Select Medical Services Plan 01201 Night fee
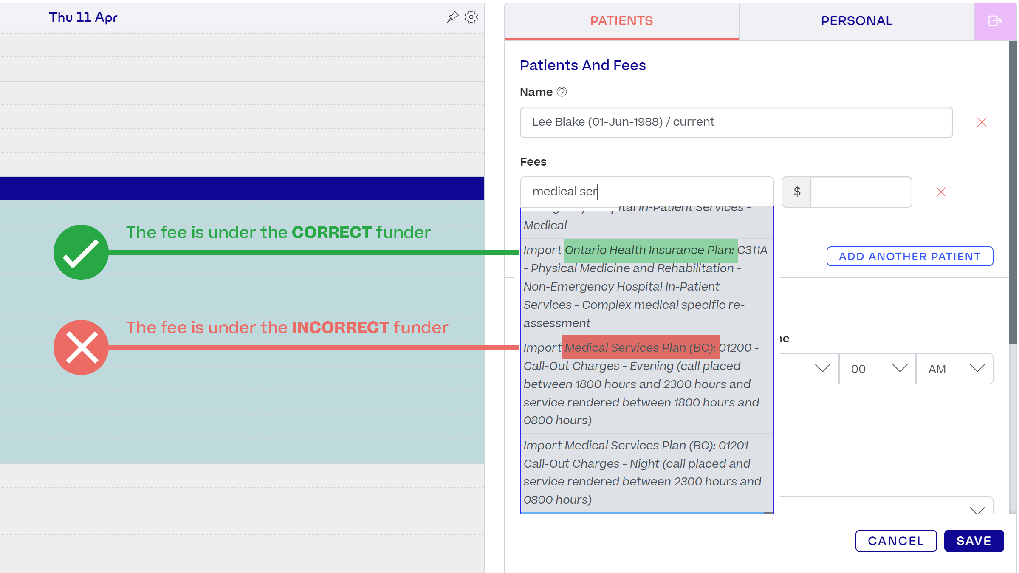The width and height of the screenshot is (1019, 573). (646, 473)
